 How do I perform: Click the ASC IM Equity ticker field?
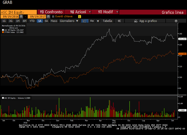(19, 12)
